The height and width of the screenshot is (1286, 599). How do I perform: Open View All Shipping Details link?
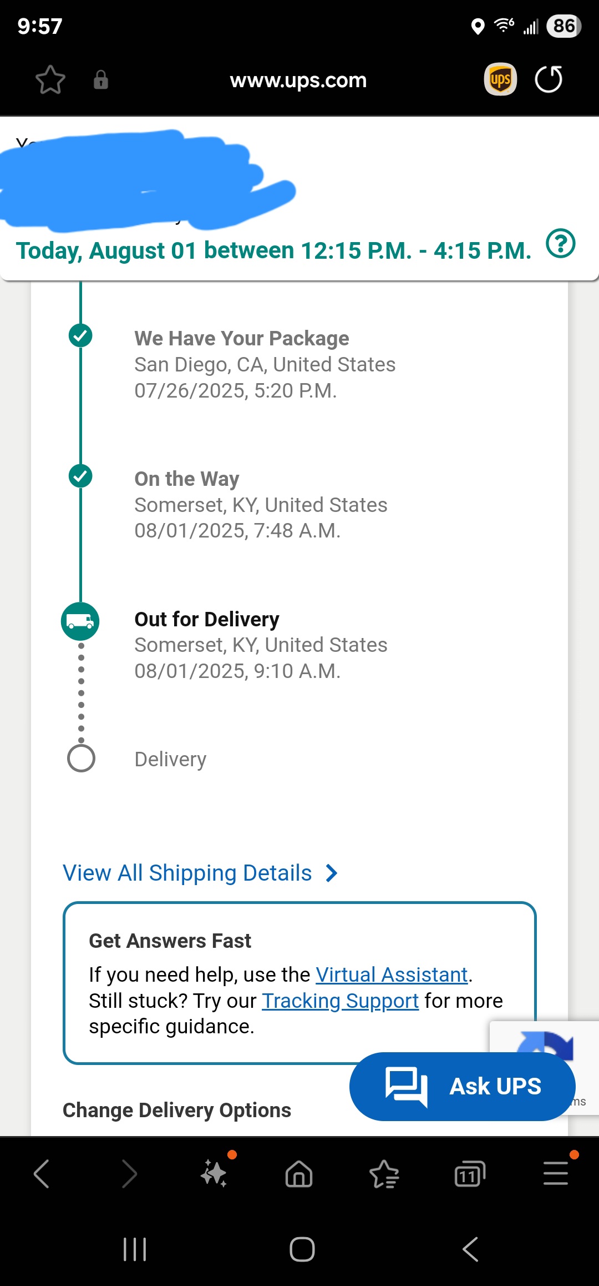[187, 873]
